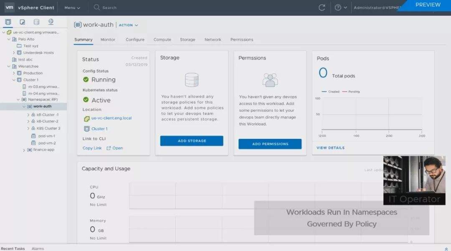Click the pod-vm-1 icon in tree
Viewport: 451px width, 251px height.
pyautogui.click(x=33, y=136)
